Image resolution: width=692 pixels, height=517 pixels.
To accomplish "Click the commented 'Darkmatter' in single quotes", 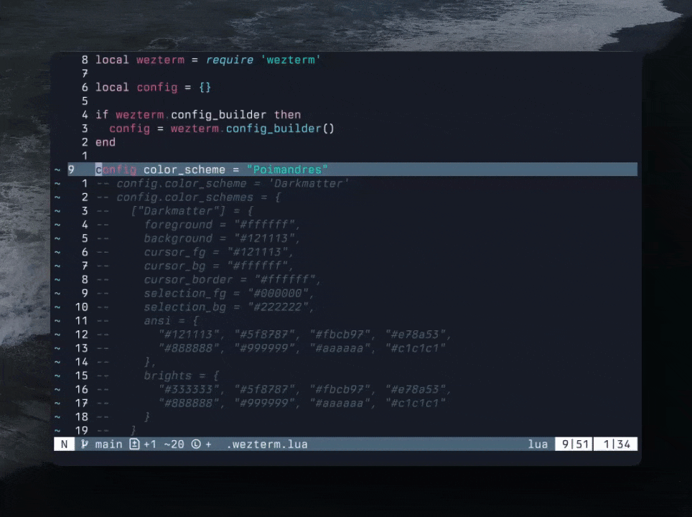I will click(308, 183).
